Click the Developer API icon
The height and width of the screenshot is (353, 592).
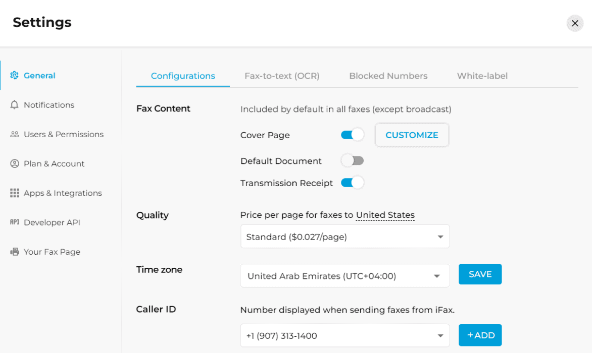click(14, 222)
